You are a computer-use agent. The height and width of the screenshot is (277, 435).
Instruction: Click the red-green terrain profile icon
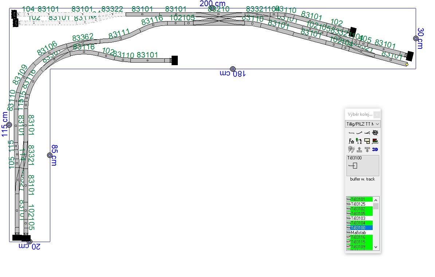click(375, 141)
